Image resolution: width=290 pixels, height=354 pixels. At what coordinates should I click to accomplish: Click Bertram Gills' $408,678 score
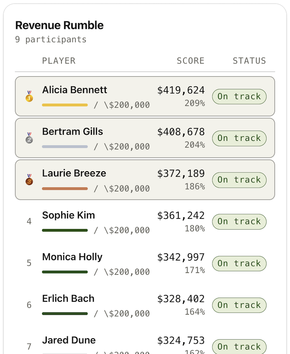pyautogui.click(x=181, y=132)
